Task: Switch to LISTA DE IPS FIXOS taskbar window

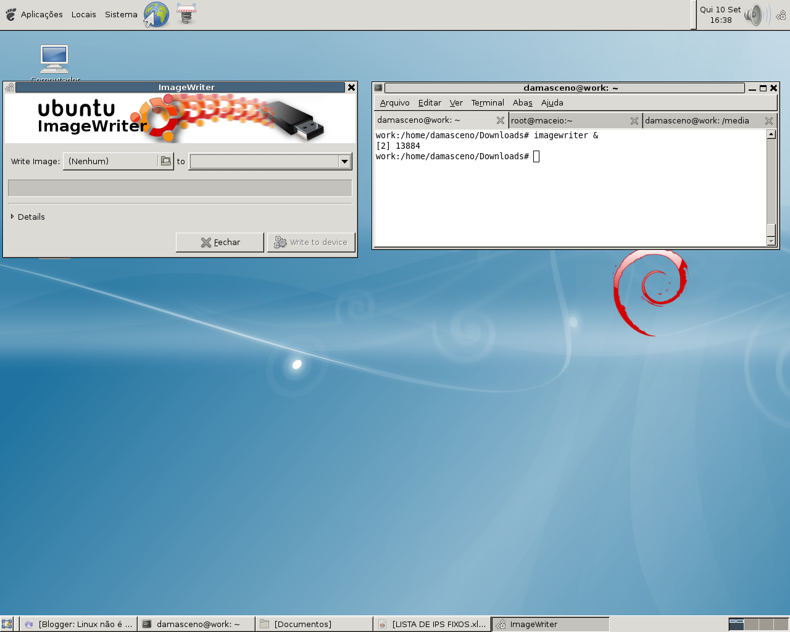Action: tap(432, 624)
